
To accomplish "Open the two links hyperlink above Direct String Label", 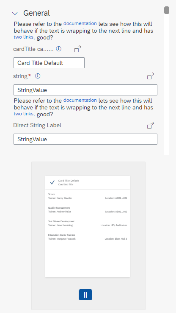I will pos(24,114).
